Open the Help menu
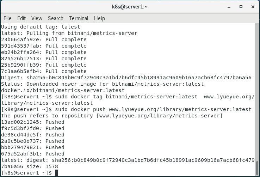The width and height of the screenshot is (260, 177). point(99,18)
